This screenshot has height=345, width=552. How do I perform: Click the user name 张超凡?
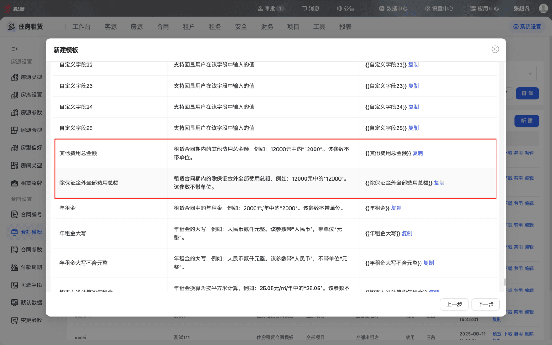pyautogui.click(x=521, y=8)
